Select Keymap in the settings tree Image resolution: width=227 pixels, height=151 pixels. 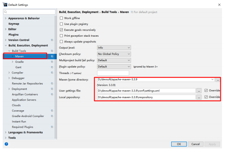[14, 24]
